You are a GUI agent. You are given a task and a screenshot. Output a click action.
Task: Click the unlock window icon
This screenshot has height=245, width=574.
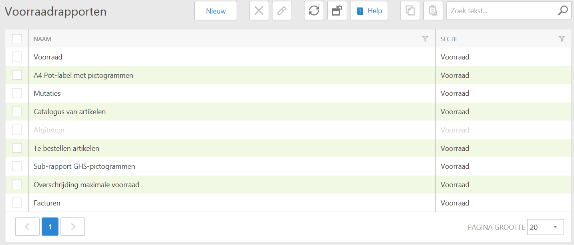(337, 11)
